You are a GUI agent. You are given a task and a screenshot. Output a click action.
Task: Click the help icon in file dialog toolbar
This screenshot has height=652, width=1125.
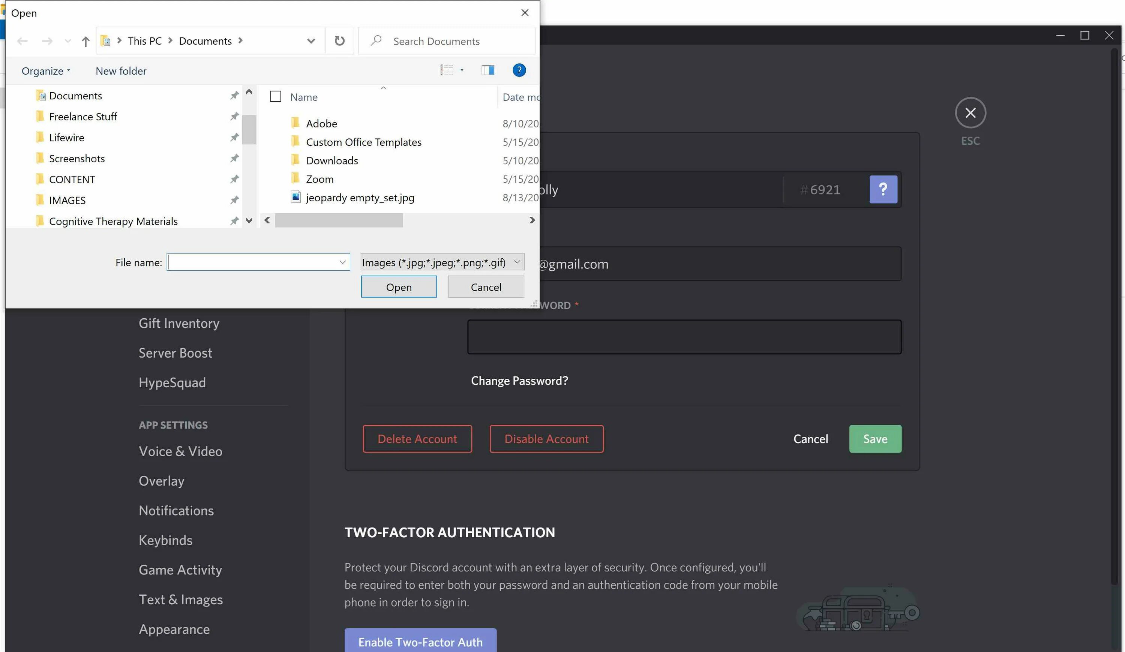[x=519, y=70]
